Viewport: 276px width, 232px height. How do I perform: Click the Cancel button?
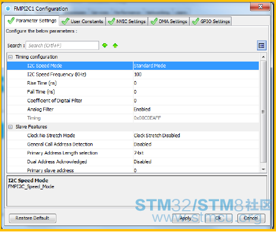[251, 218]
